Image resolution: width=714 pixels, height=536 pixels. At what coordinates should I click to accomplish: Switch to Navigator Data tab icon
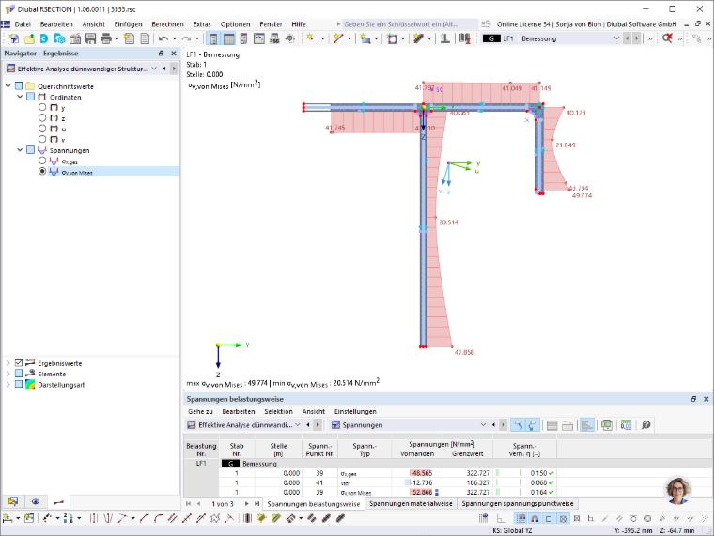point(13,501)
